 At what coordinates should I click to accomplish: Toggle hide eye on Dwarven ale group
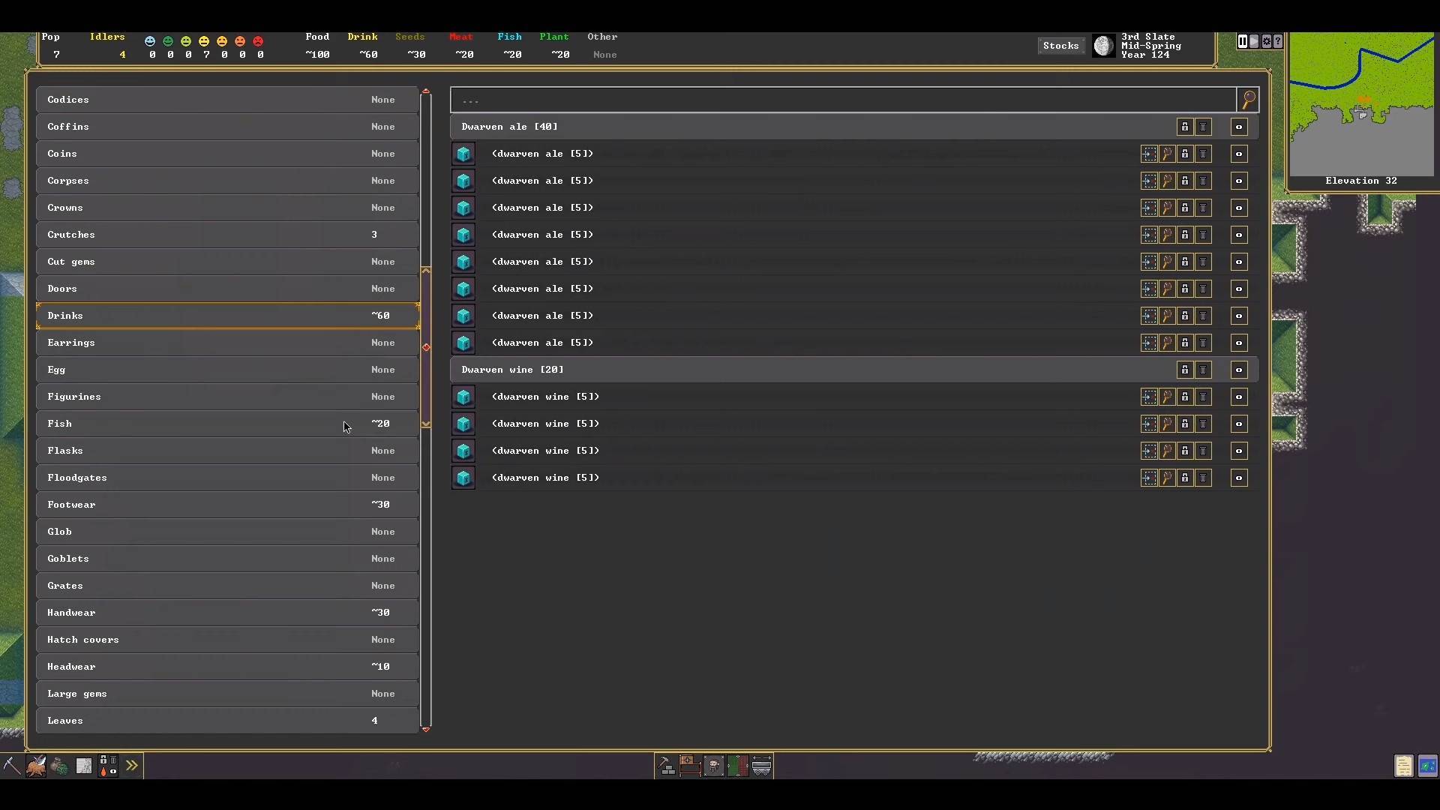coord(1239,127)
